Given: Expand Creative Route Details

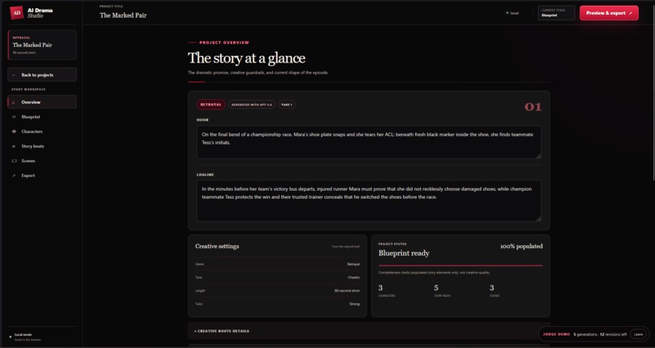Looking at the screenshot, I should [x=368, y=331].
